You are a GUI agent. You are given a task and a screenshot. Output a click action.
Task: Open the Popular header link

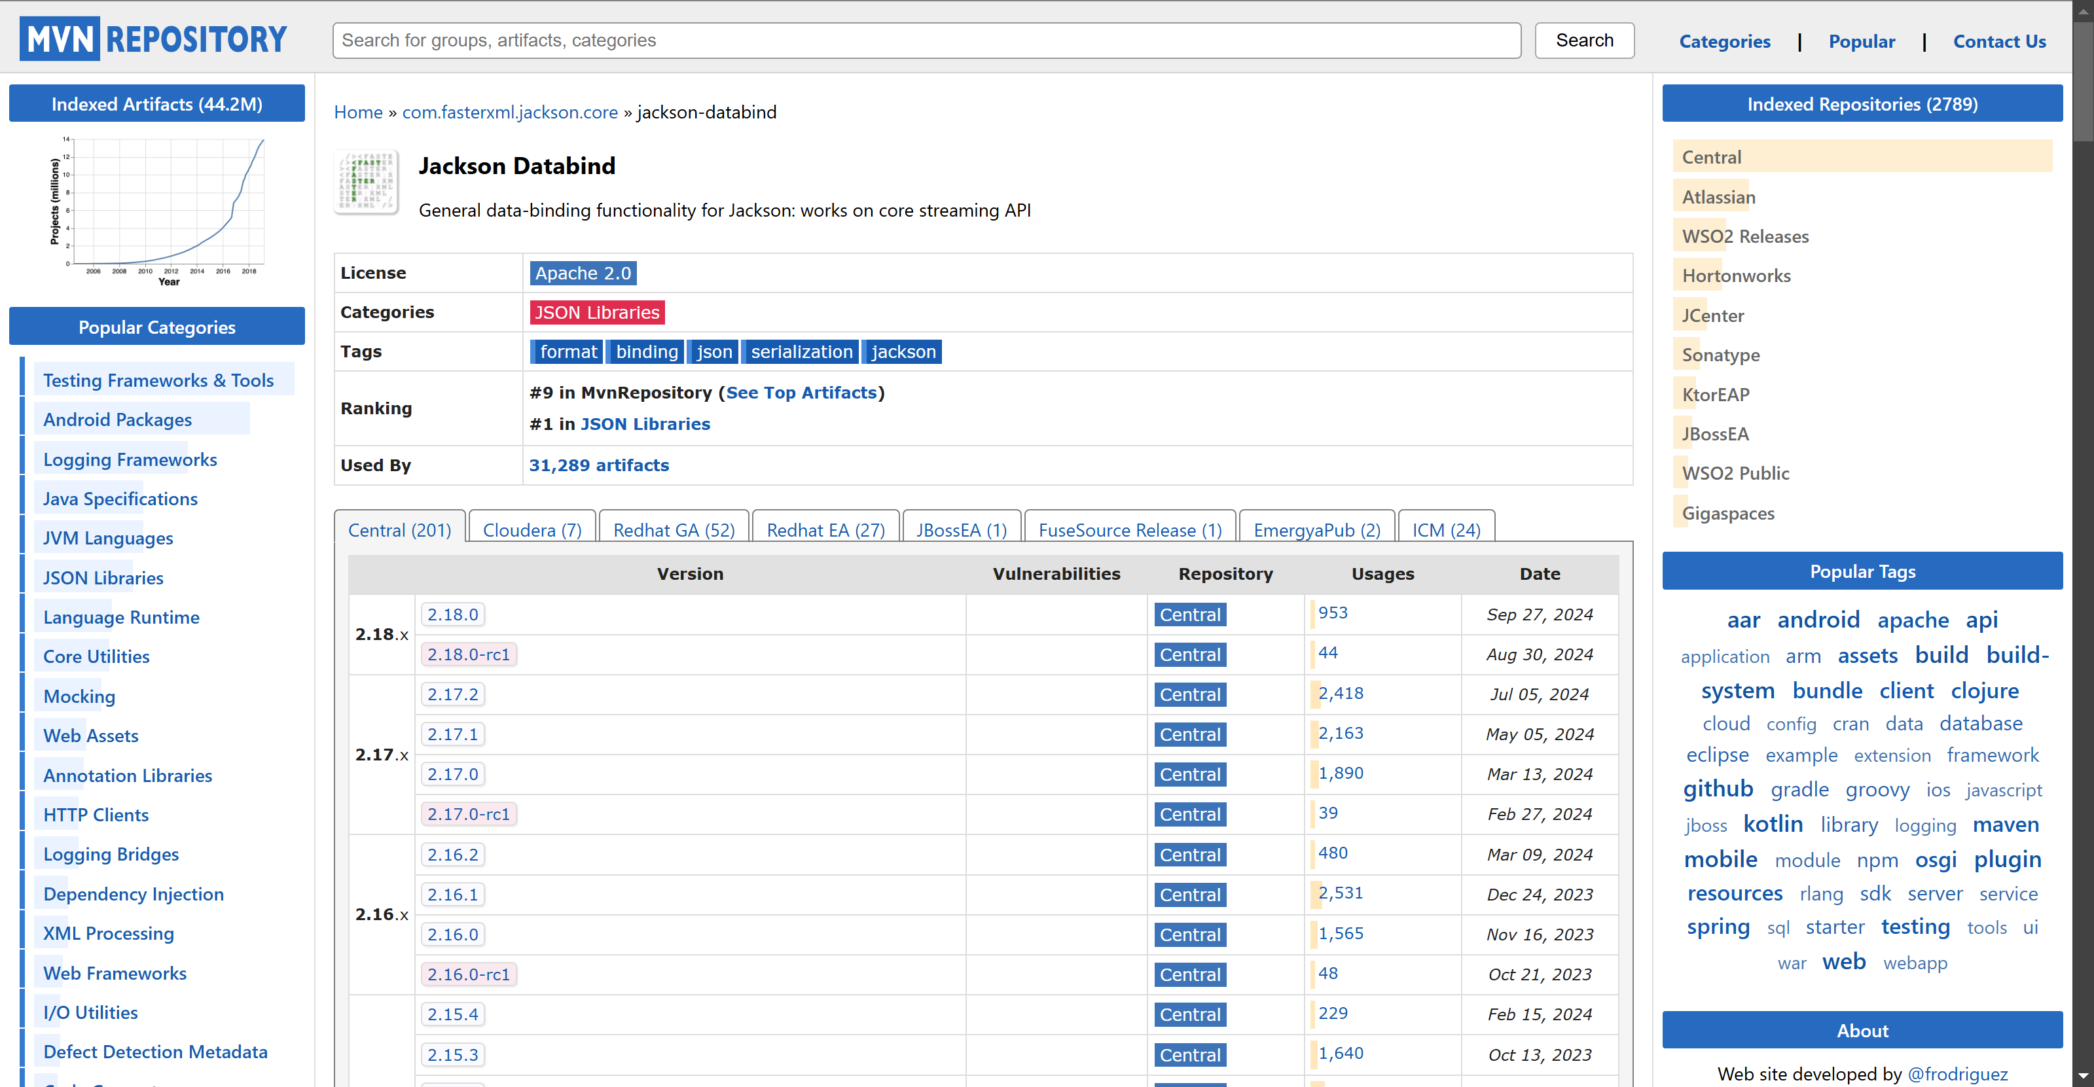[1861, 41]
